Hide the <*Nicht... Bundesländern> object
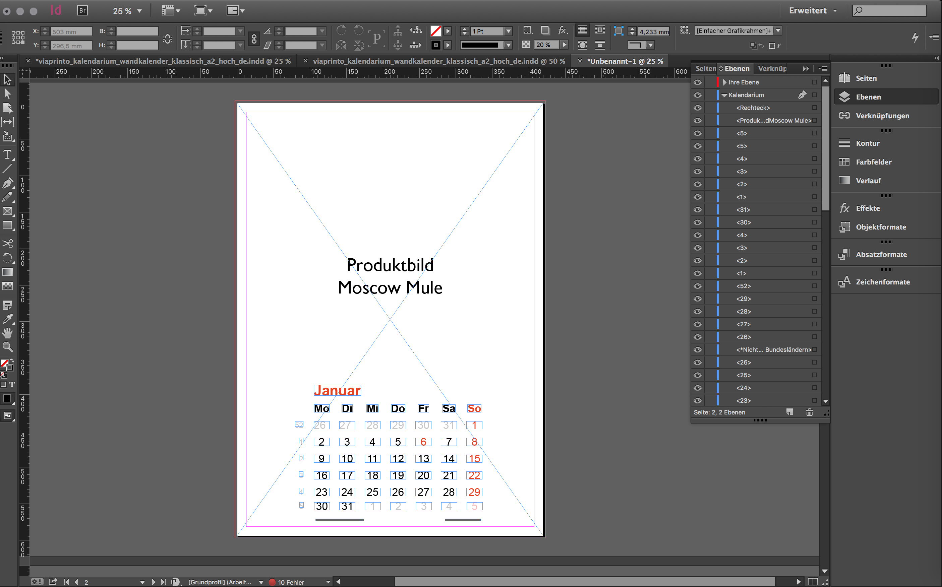Screen dimensions: 942x587 698,350
